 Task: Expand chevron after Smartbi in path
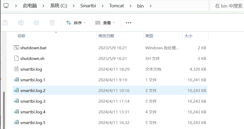tap(103, 6)
